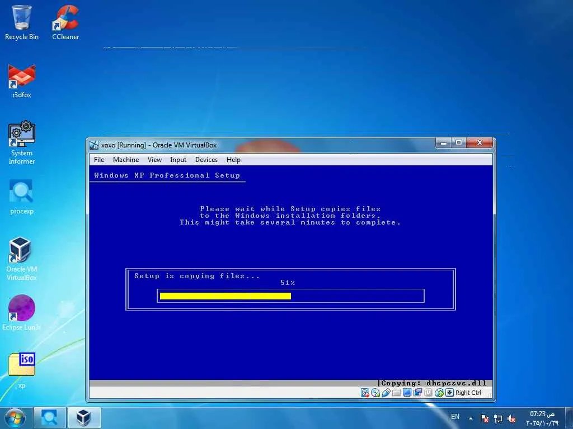Click the muted volume tray icon
The image size is (573, 429).
click(x=511, y=418)
